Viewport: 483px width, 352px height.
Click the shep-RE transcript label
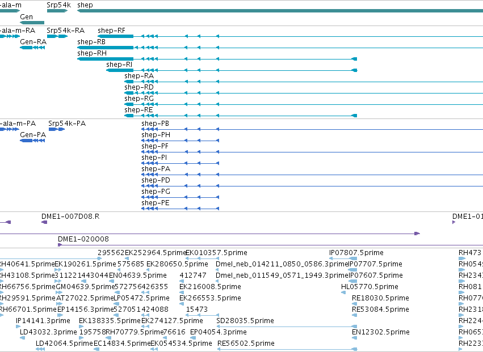138,110
